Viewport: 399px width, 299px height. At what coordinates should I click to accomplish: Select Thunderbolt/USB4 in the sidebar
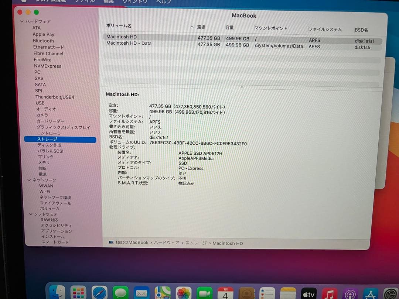pyautogui.click(x=55, y=97)
